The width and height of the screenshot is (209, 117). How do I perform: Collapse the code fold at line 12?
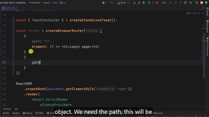click(14, 36)
